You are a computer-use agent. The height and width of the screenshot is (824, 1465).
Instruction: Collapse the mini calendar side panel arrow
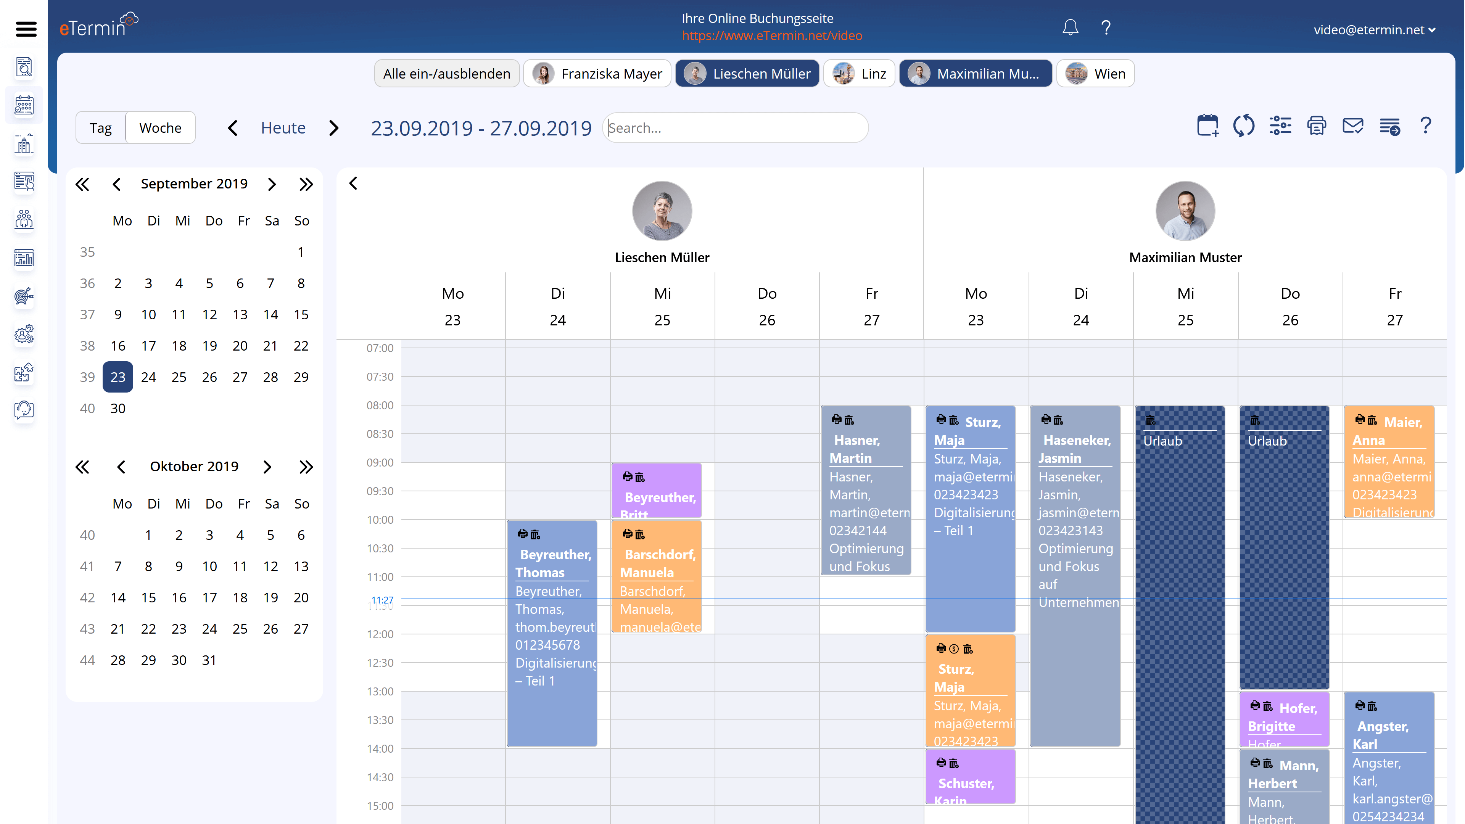click(x=353, y=183)
